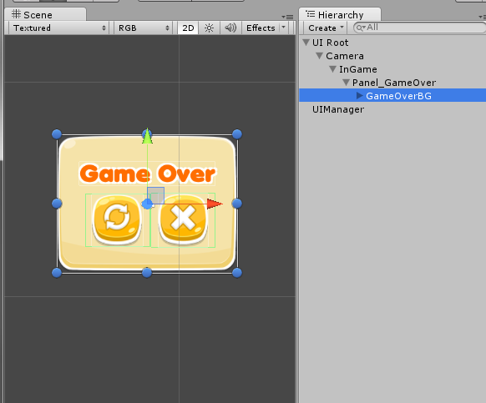Click the right-middle resize handle
The height and width of the screenshot is (403, 486).
pyautogui.click(x=237, y=204)
